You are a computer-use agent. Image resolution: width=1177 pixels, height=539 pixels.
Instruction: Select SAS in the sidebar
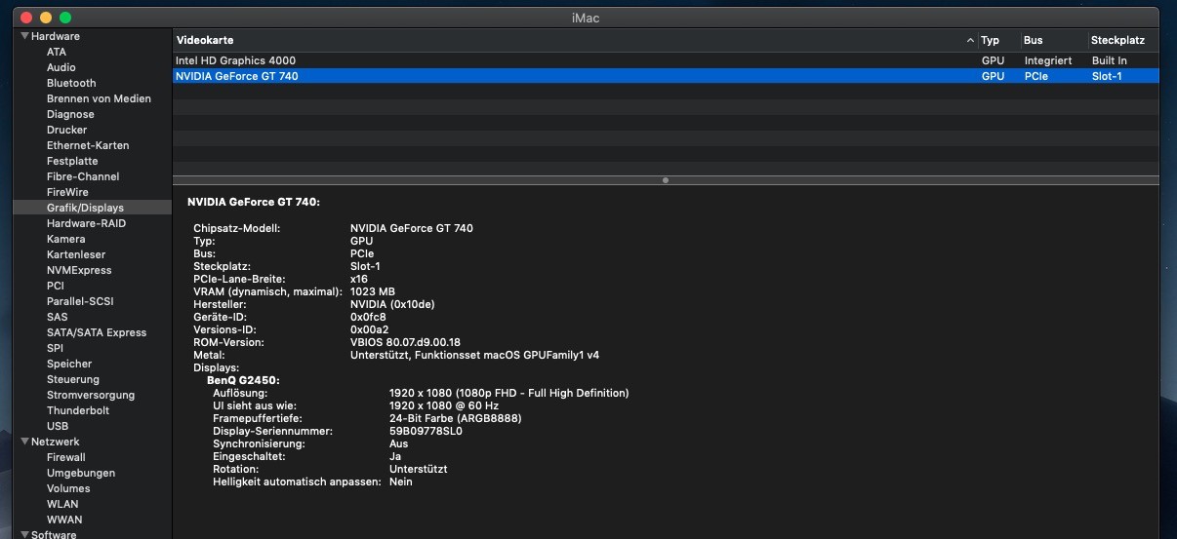(58, 317)
